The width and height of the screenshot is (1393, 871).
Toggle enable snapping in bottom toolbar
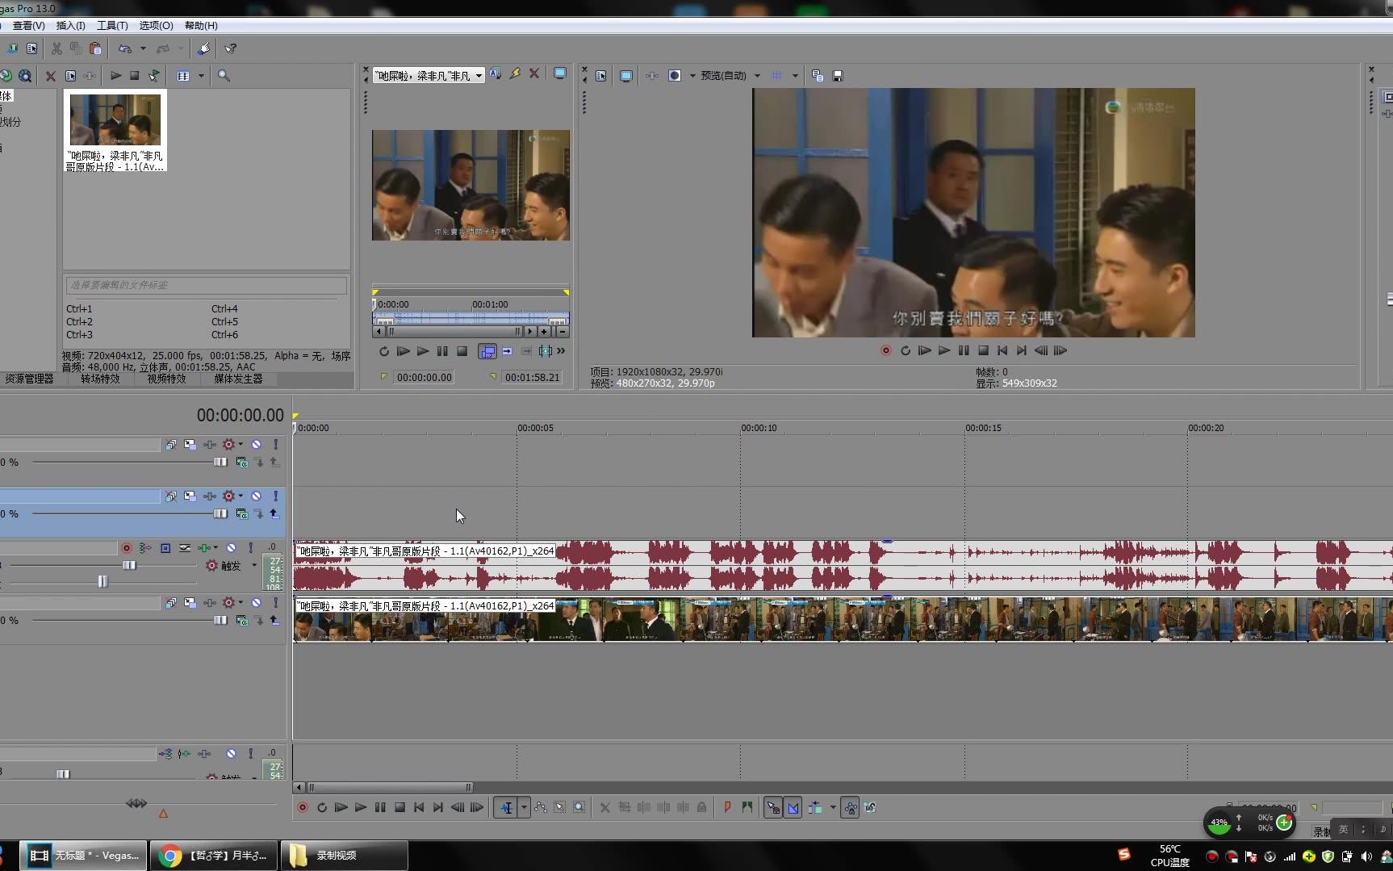(772, 807)
